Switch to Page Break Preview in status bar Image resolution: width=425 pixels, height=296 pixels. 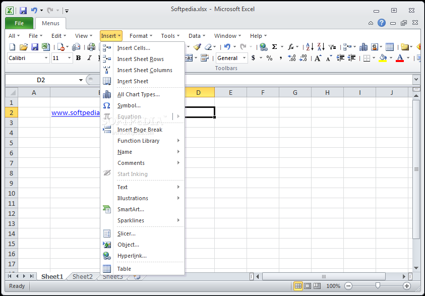(317, 286)
